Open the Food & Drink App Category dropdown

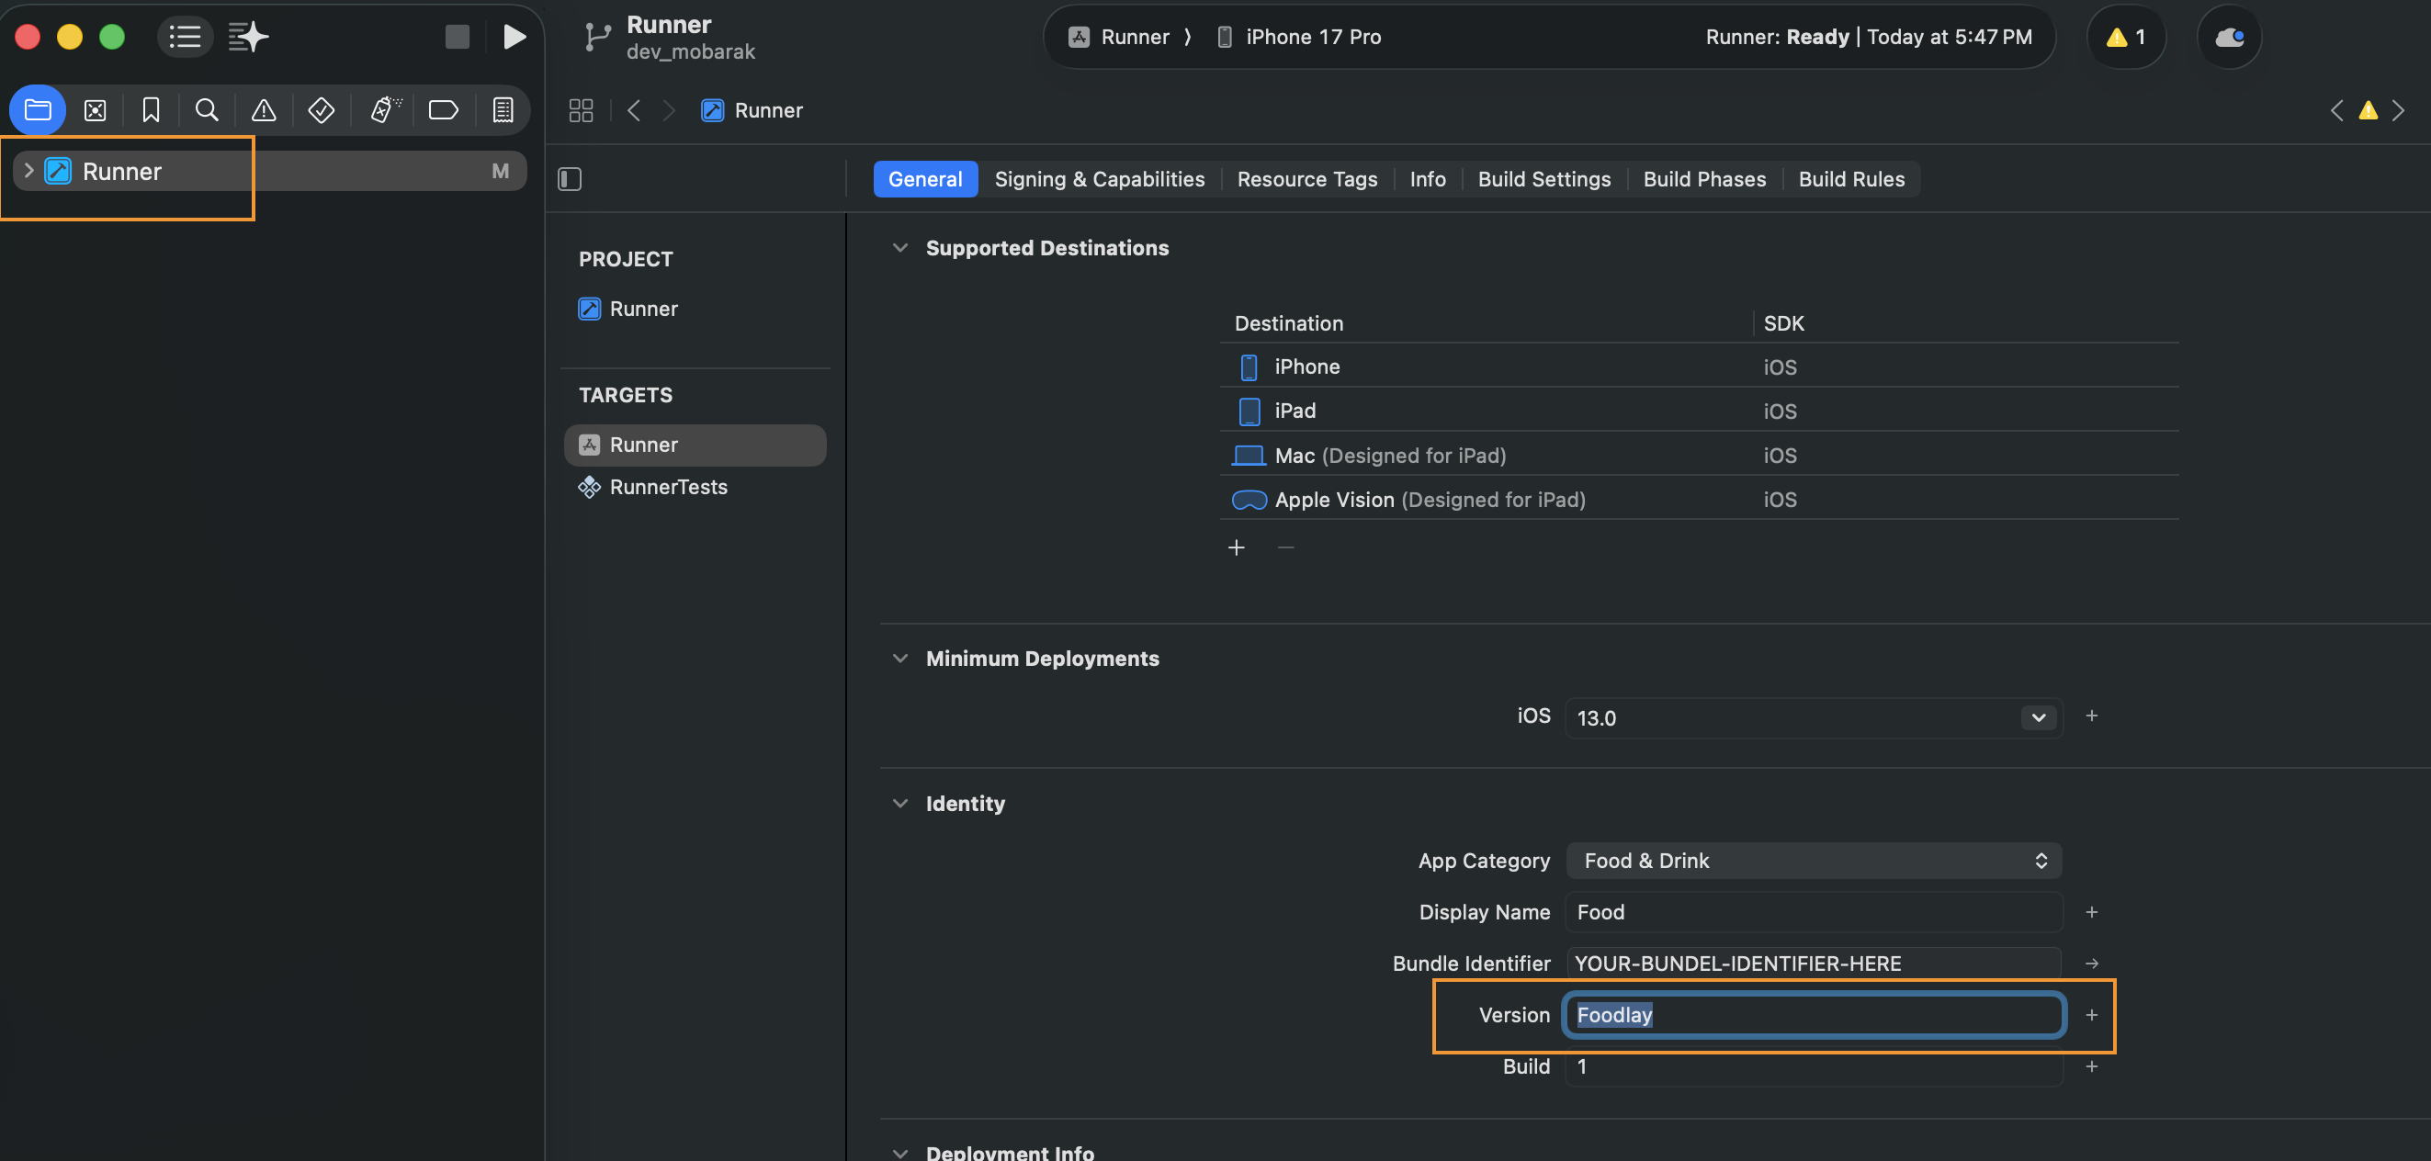point(2040,860)
